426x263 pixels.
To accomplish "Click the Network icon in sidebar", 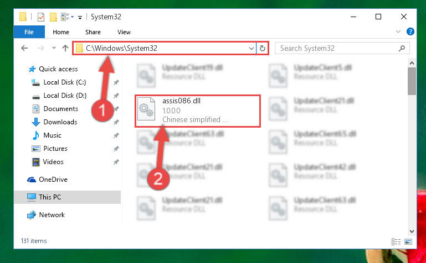I will [x=32, y=215].
